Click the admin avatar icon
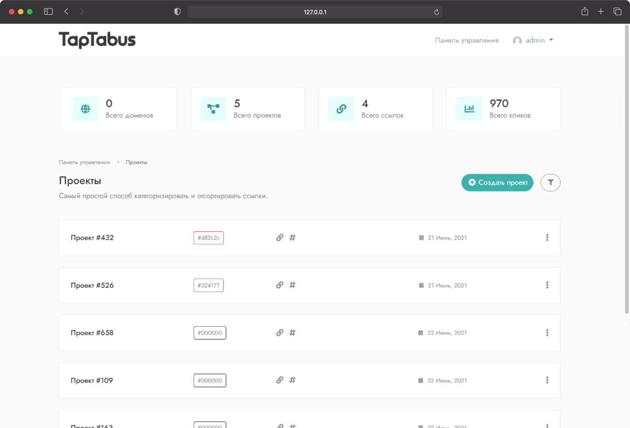Image resolution: width=630 pixels, height=428 pixels. point(517,41)
